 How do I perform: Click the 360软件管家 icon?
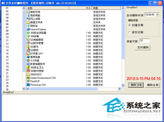(28, 71)
